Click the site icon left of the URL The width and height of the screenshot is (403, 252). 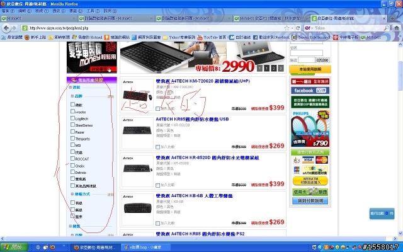pos(25,28)
